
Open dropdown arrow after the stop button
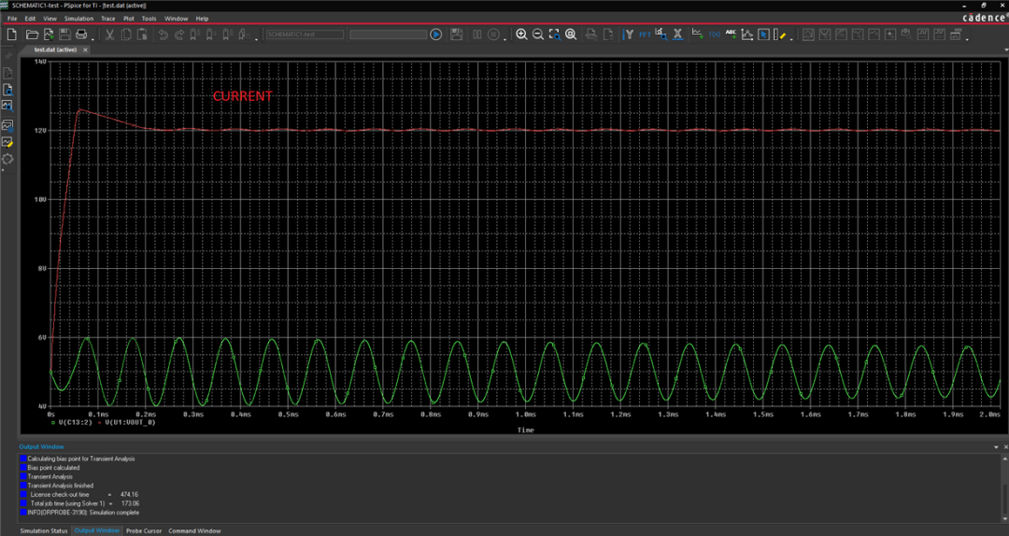505,38
